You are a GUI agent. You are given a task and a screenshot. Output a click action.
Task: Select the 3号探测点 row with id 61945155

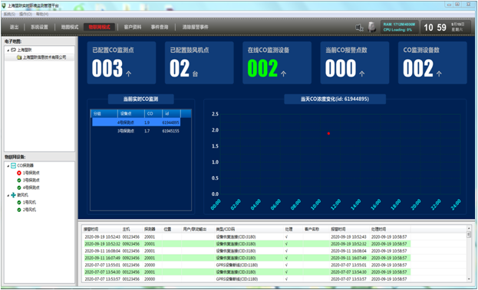point(137,131)
